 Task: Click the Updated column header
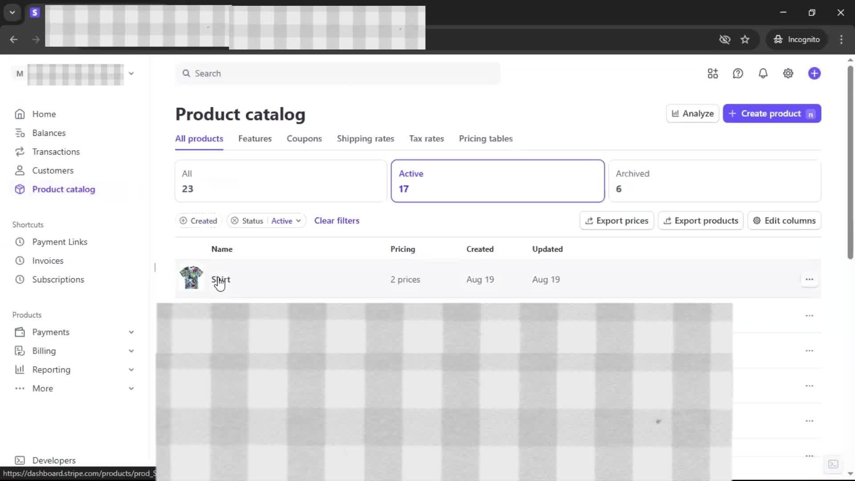(547, 249)
